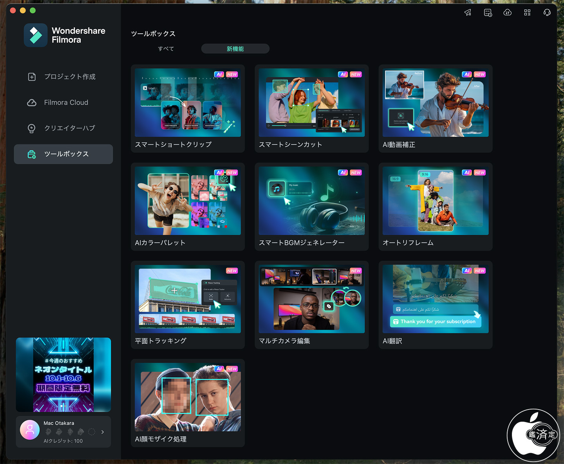Open support via the headset icon
The height and width of the screenshot is (464, 564).
pos(547,13)
